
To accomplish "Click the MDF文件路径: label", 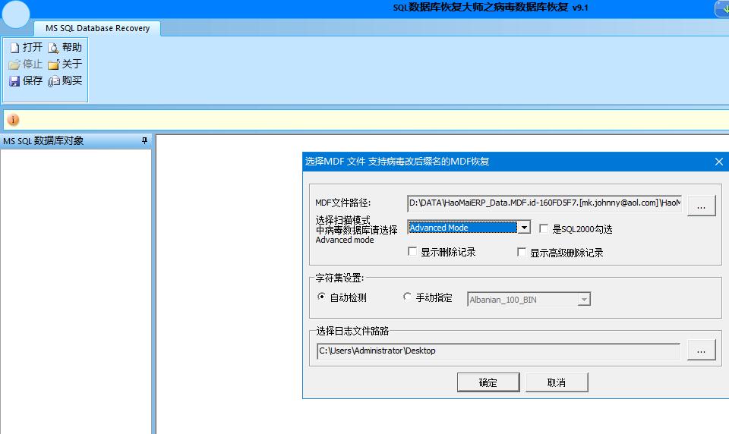I will pyautogui.click(x=343, y=203).
